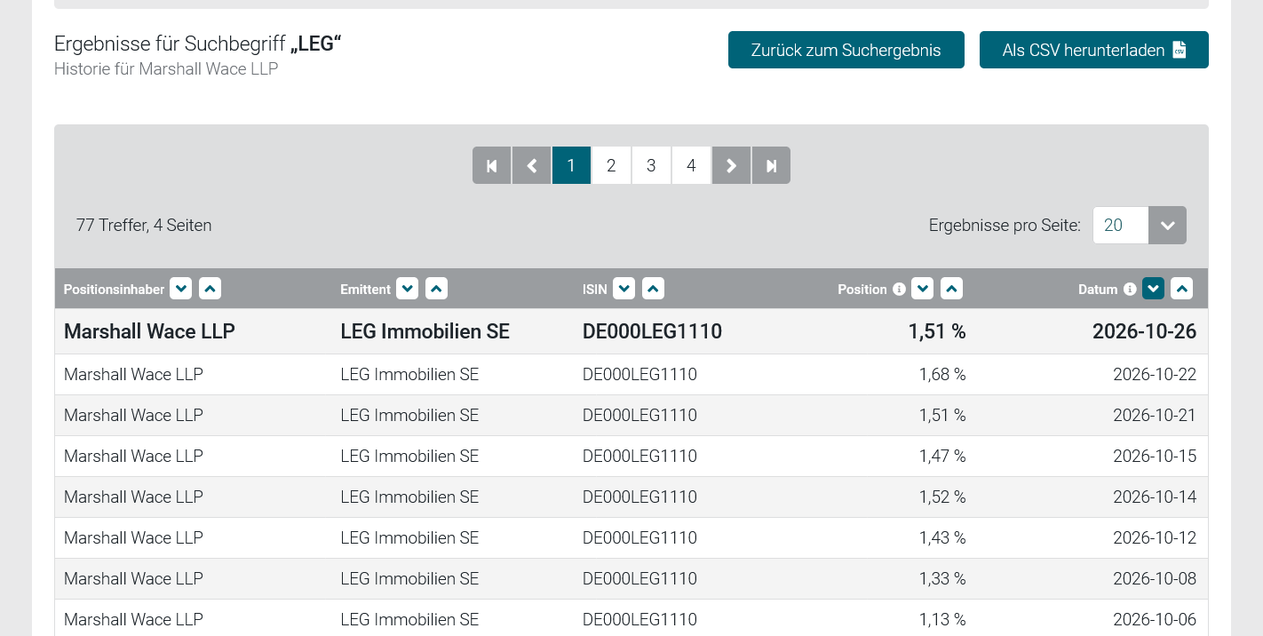Screen dimensions: 1263x636
Task: Click Marshall Wace LLP in 2026-10-15 row
Action: 133,457
